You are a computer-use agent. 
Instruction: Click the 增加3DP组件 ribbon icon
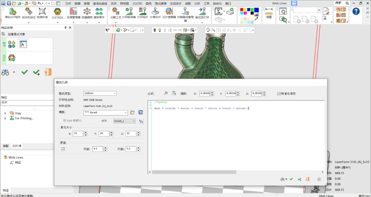(13, 11)
